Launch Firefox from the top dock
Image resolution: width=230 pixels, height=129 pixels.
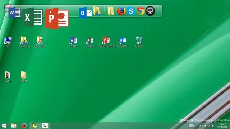point(121,11)
